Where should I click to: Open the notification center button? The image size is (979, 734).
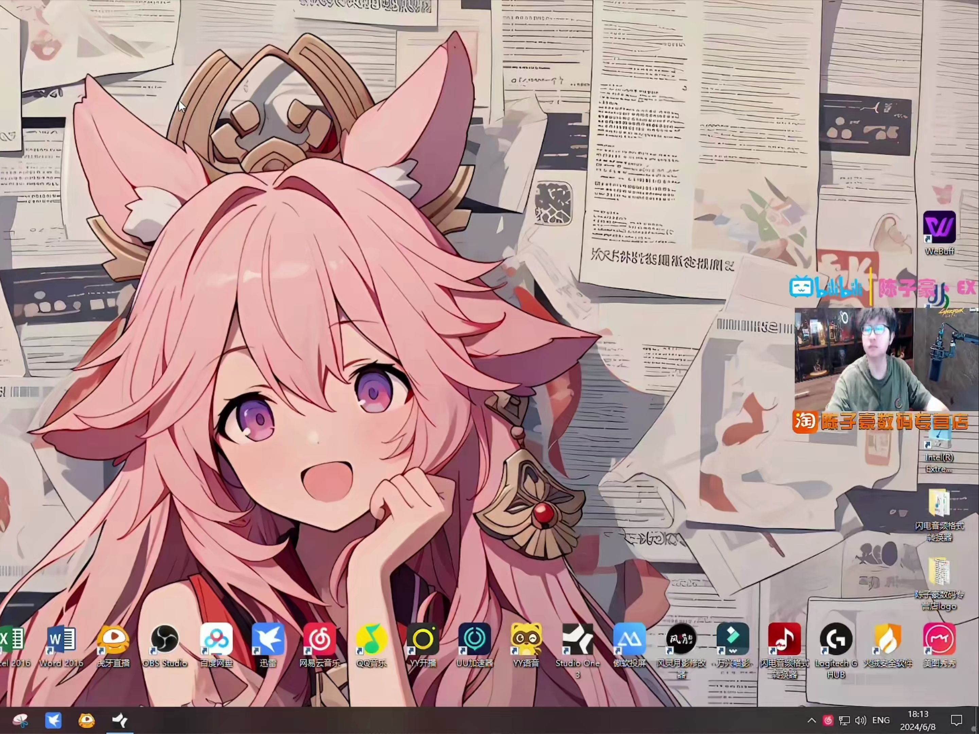957,721
